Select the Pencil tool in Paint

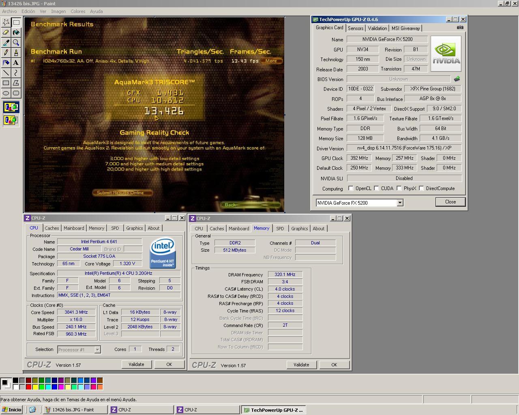[6, 53]
